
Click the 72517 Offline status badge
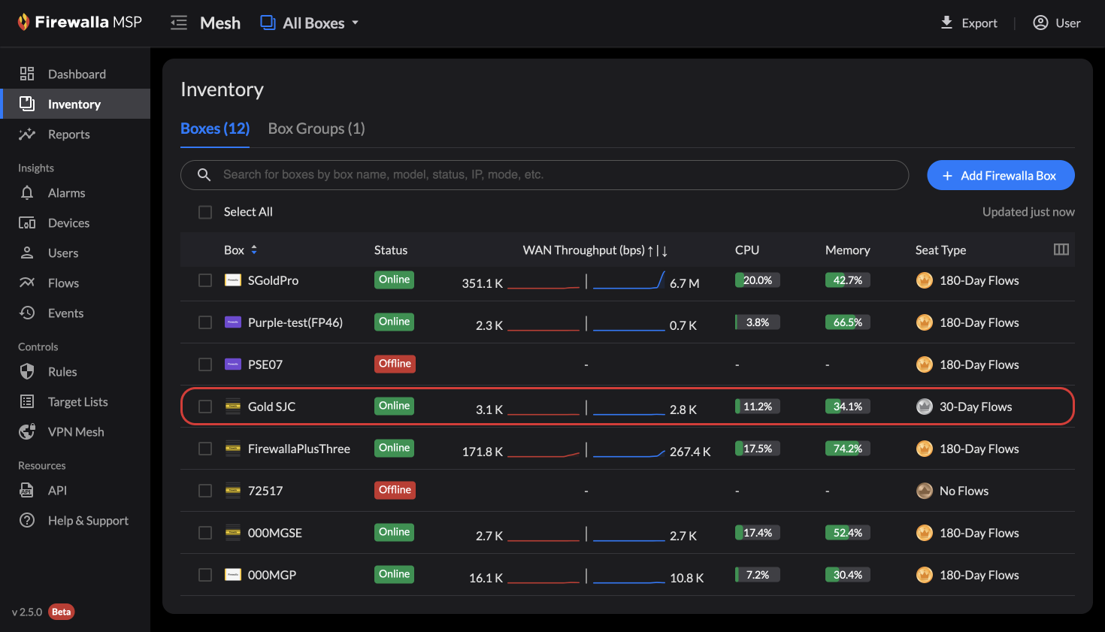(x=395, y=490)
